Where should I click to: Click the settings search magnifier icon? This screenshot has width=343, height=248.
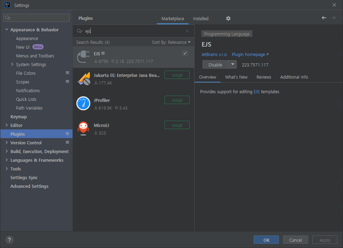8,18
